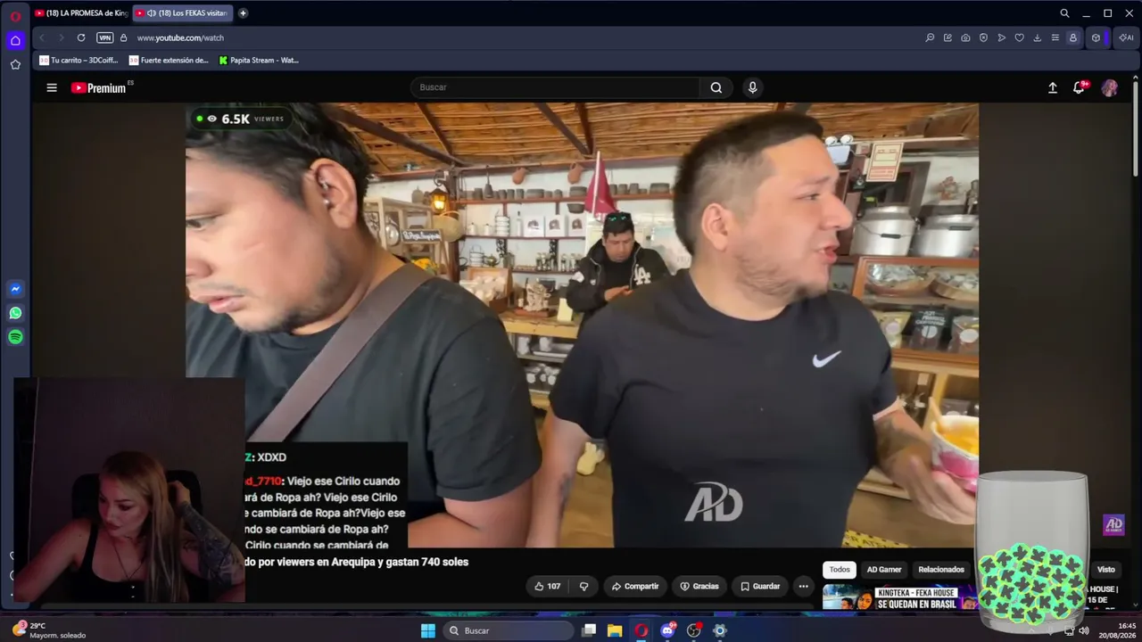Reload the current YouTube page
The image size is (1142, 642).
click(x=81, y=37)
